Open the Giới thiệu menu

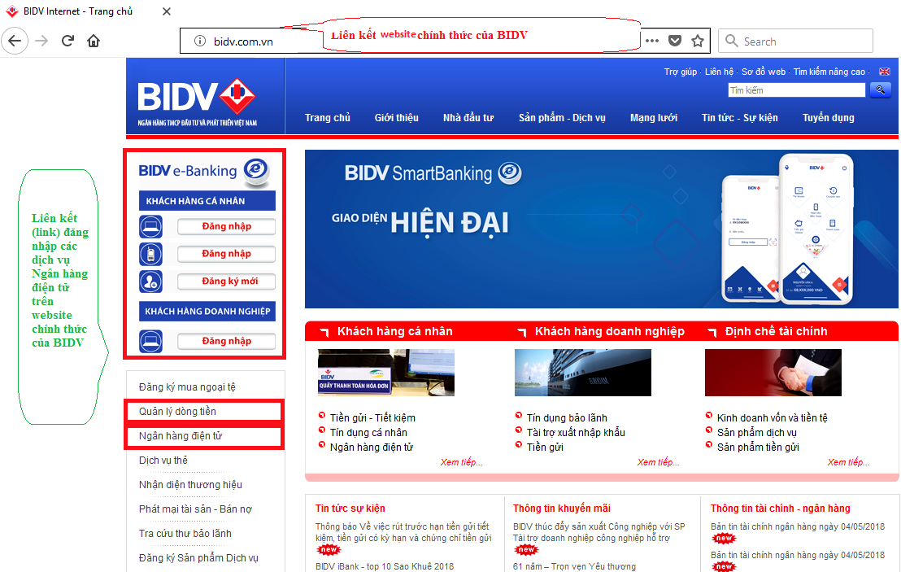click(397, 118)
